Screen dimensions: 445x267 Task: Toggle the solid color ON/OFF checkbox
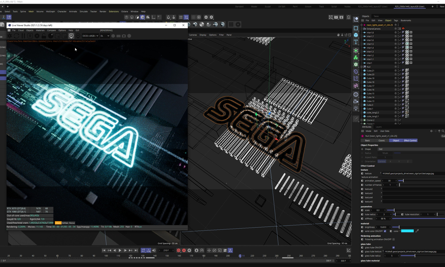pos(385,231)
